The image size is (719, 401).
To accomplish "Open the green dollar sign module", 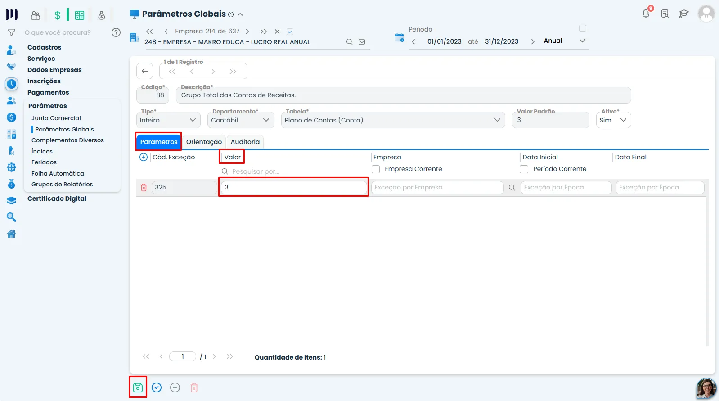I will pyautogui.click(x=58, y=15).
